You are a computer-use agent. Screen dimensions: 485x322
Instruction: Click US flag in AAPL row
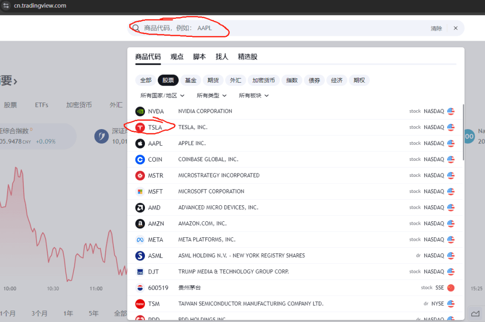point(451,143)
